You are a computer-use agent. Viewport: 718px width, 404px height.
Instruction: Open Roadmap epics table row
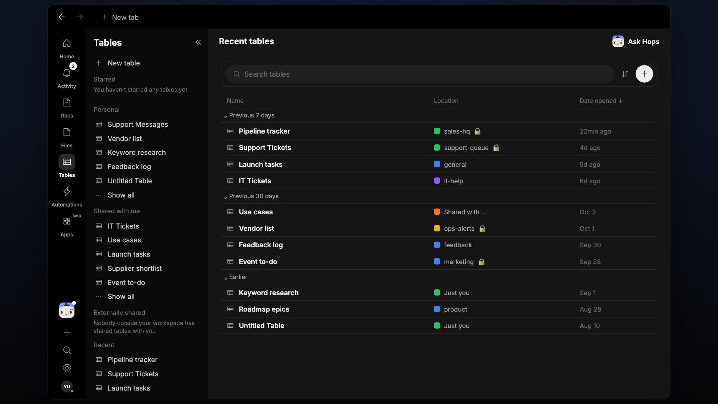[439, 309]
